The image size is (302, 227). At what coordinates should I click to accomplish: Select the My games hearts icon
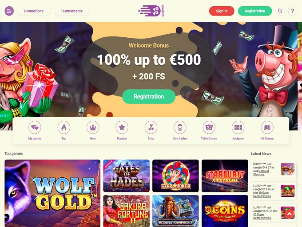(35, 127)
